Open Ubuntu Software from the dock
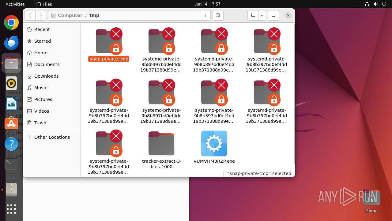The width and height of the screenshot is (392, 221). point(11,123)
